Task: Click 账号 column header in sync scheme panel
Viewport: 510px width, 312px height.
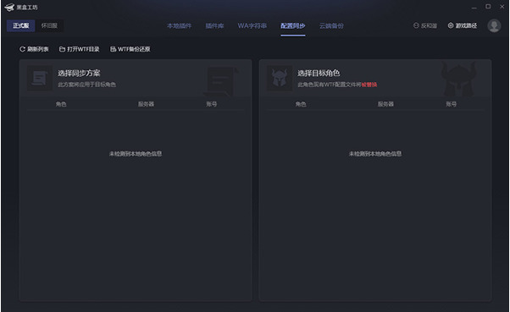Action: (212, 104)
